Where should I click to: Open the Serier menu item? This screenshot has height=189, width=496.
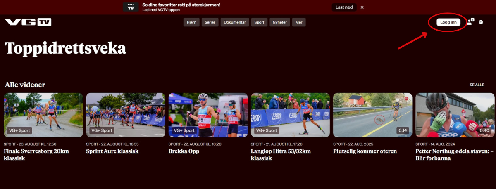(x=210, y=22)
